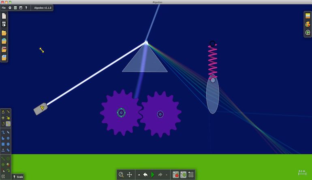Select the Thruster tool
This screenshot has height=180, width=312.
[8, 165]
